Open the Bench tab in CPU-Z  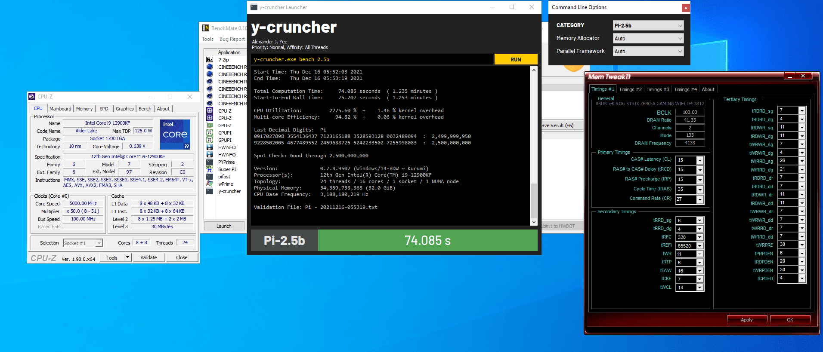pyautogui.click(x=145, y=109)
